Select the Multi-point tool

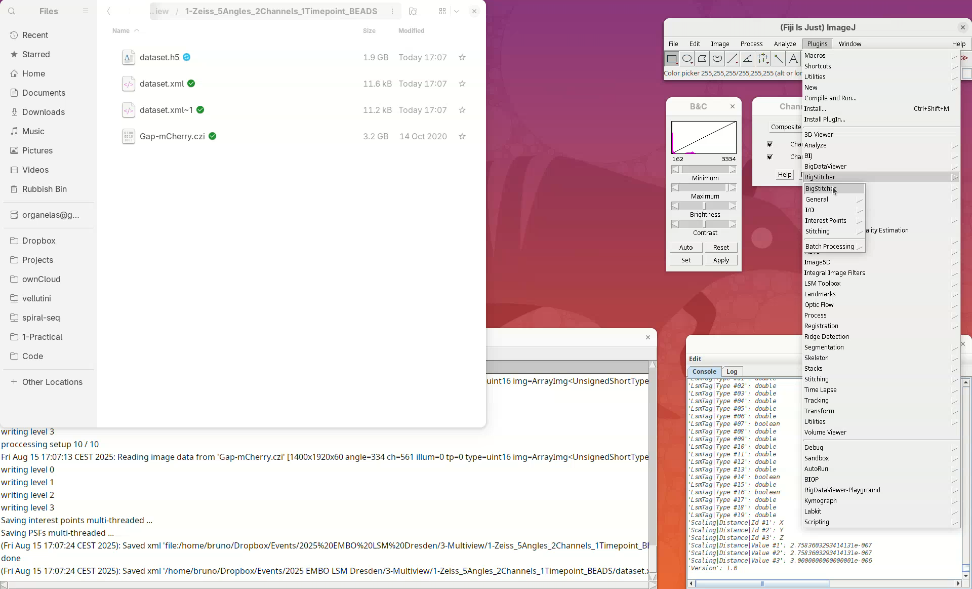763,59
